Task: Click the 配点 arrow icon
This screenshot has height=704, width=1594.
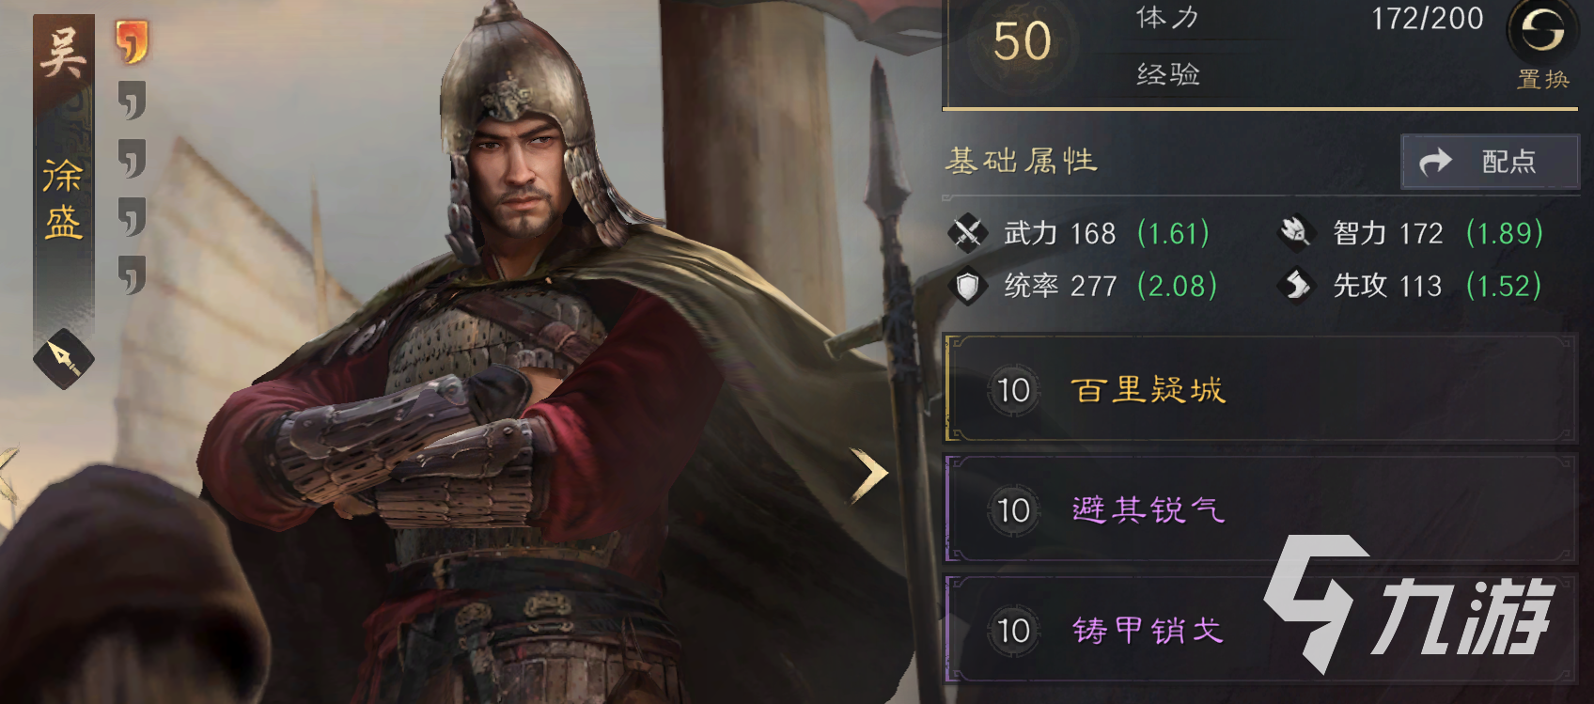Action: pyautogui.click(x=1435, y=162)
